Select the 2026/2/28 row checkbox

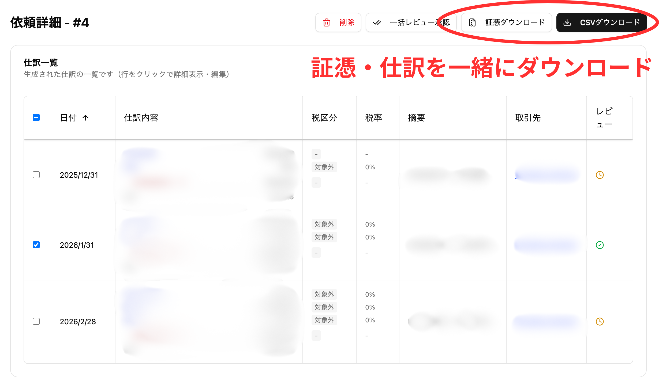tap(36, 321)
